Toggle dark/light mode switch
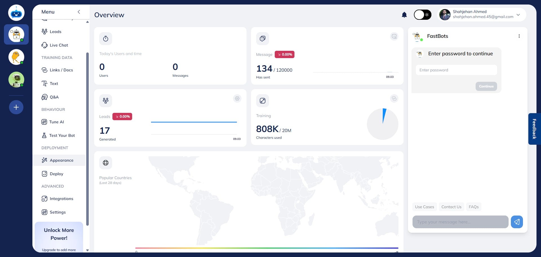 tap(422, 15)
